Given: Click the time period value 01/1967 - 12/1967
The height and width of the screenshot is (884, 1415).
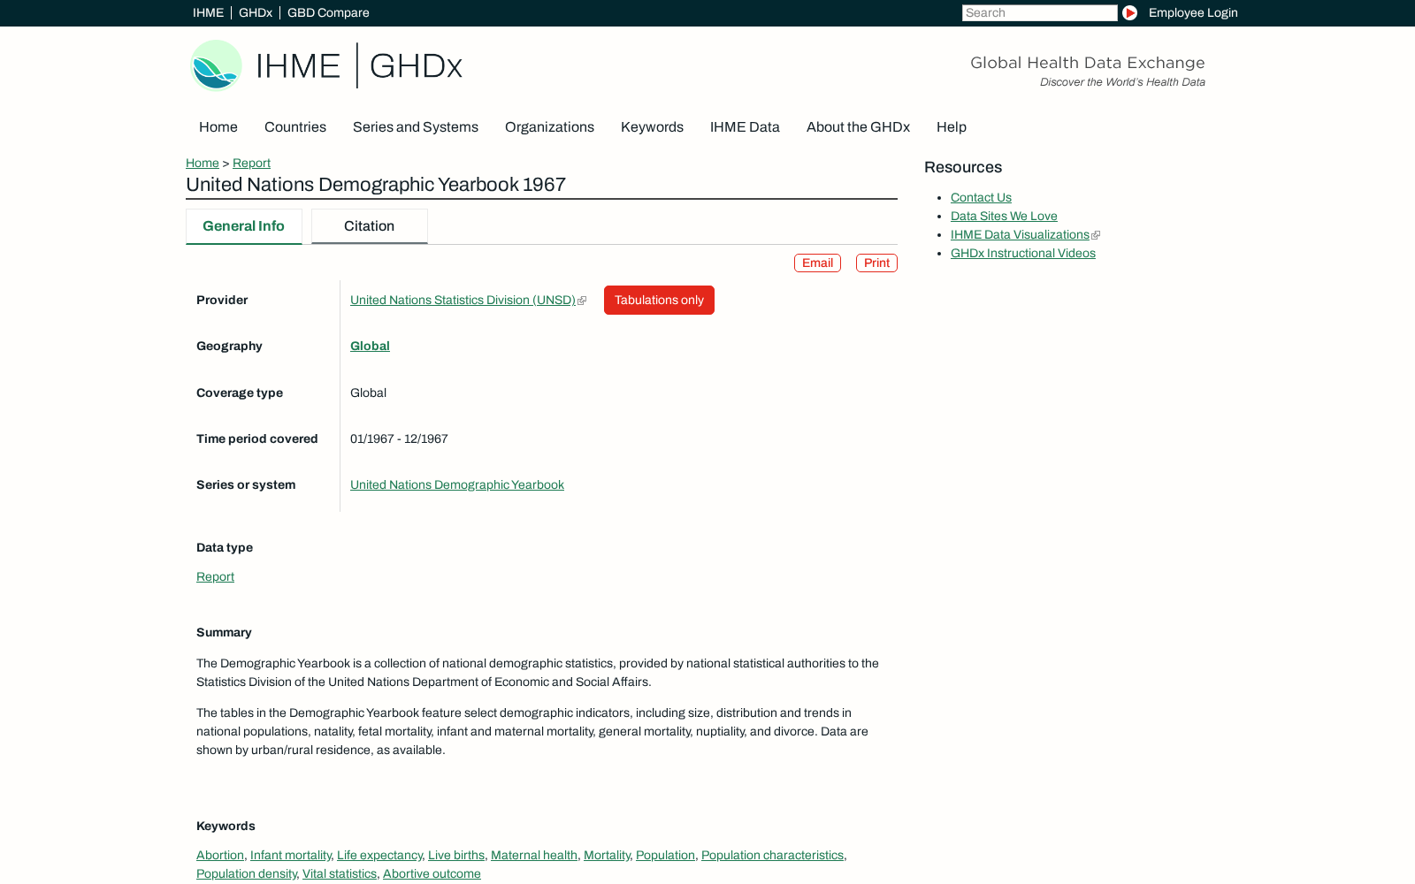Looking at the screenshot, I should 399,439.
